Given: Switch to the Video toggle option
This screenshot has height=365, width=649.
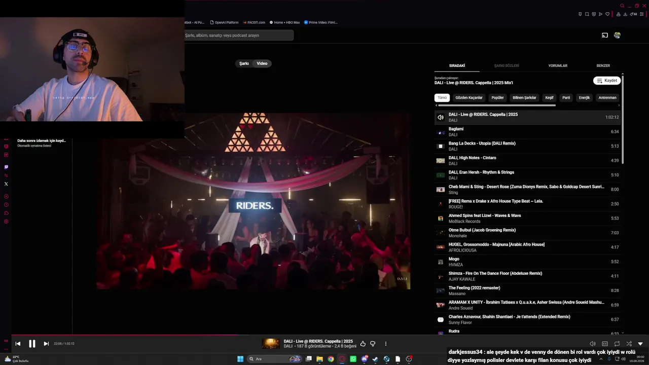Looking at the screenshot, I should (x=262, y=63).
